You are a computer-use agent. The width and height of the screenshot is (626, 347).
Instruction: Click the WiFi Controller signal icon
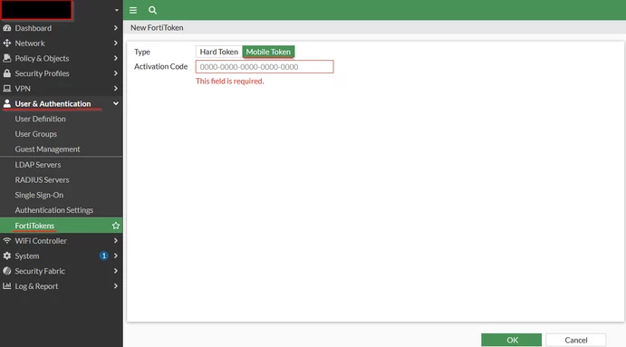7,241
